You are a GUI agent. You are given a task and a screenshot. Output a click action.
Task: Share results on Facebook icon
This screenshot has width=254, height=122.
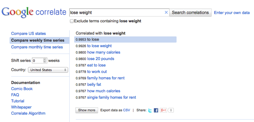pos(156,110)
